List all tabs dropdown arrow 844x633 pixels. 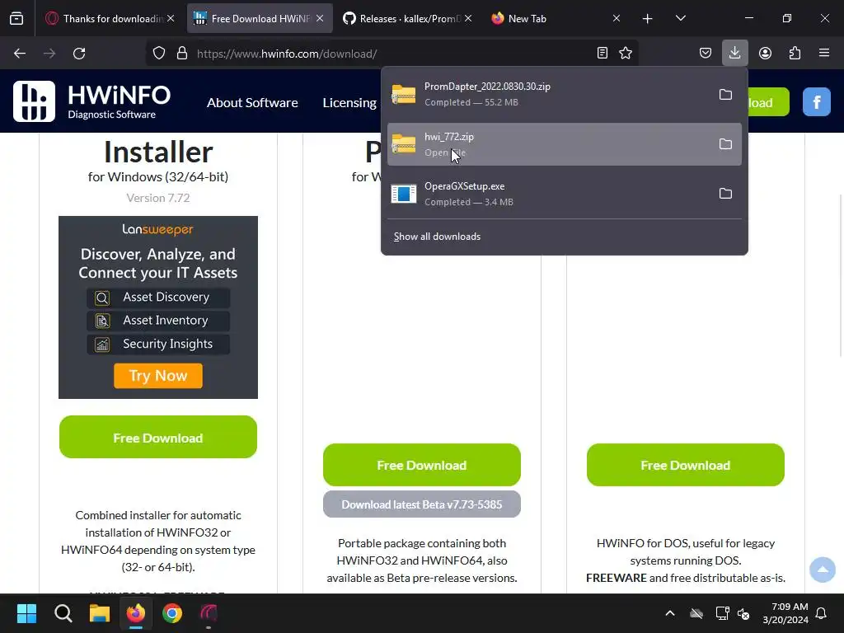click(680, 18)
